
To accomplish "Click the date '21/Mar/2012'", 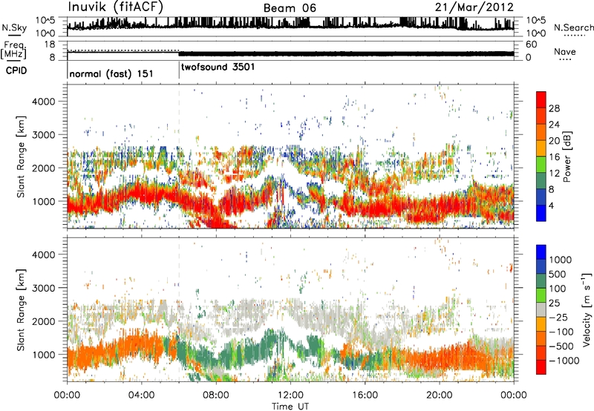I will [474, 7].
